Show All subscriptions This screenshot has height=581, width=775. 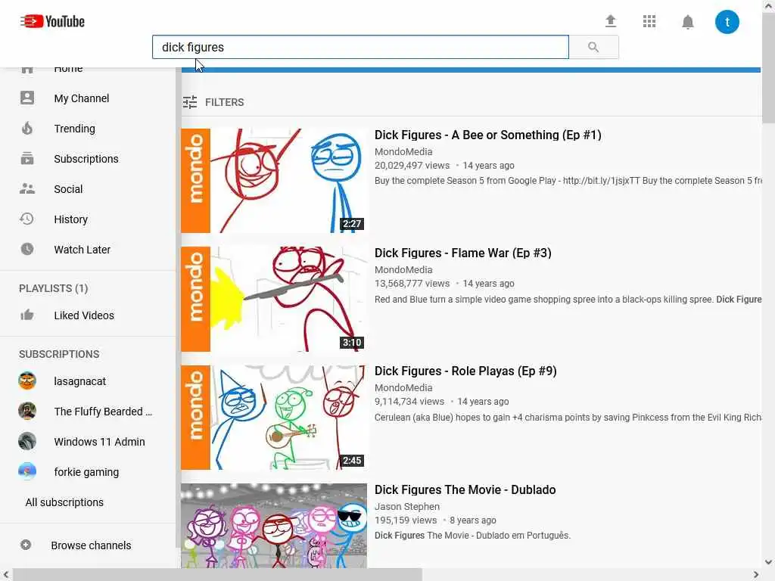64,502
